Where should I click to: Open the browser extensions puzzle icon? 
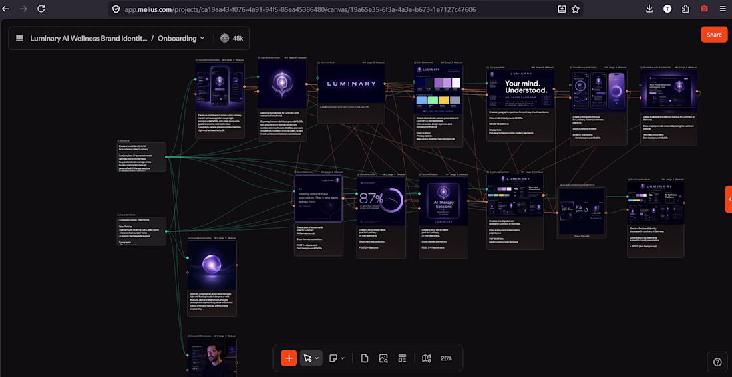tap(686, 9)
